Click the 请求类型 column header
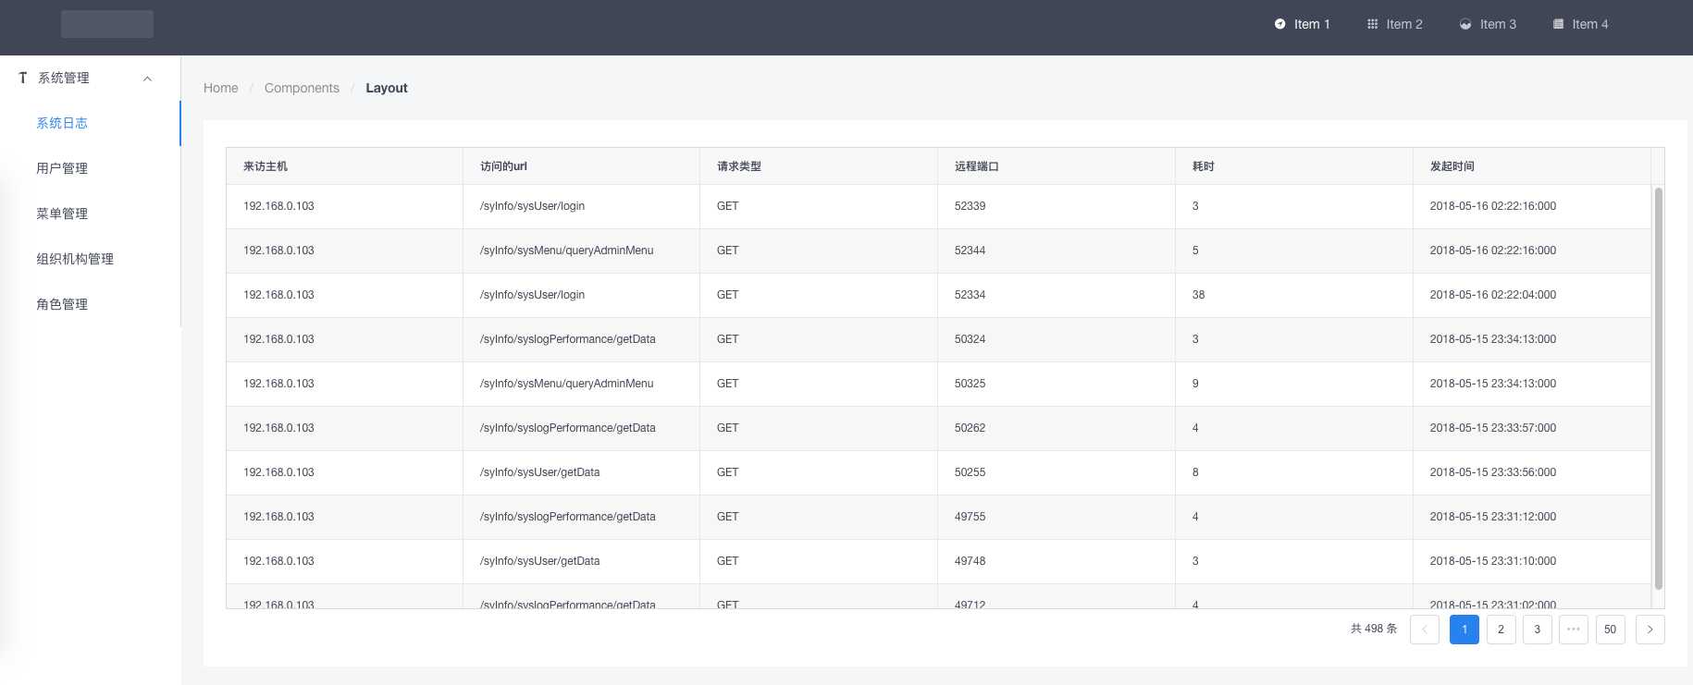 pyautogui.click(x=819, y=166)
